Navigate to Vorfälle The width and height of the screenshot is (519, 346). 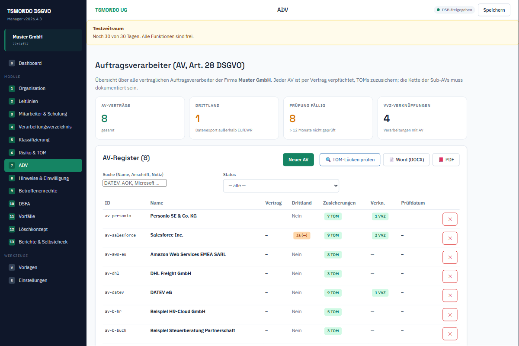(x=43, y=216)
